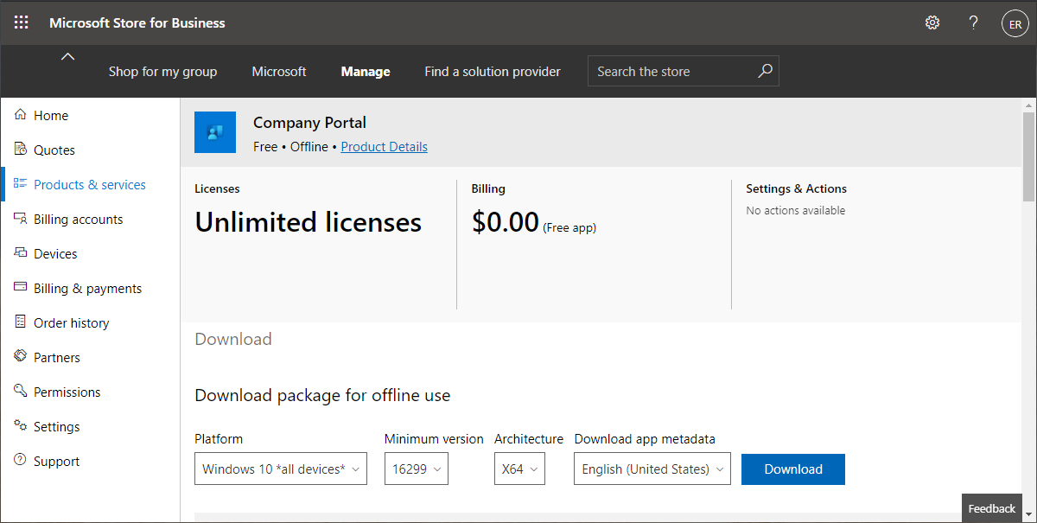Expand Download app metadata language dropdown
The width and height of the screenshot is (1037, 523).
[652, 469]
